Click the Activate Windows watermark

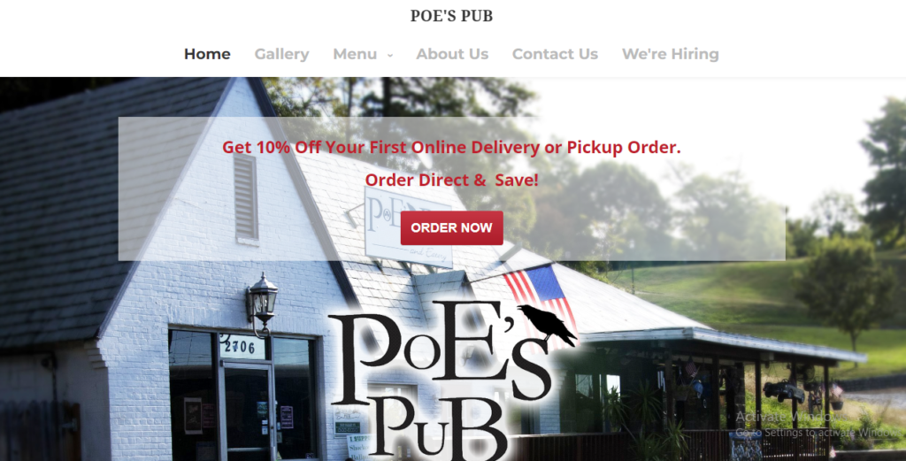[x=818, y=424]
